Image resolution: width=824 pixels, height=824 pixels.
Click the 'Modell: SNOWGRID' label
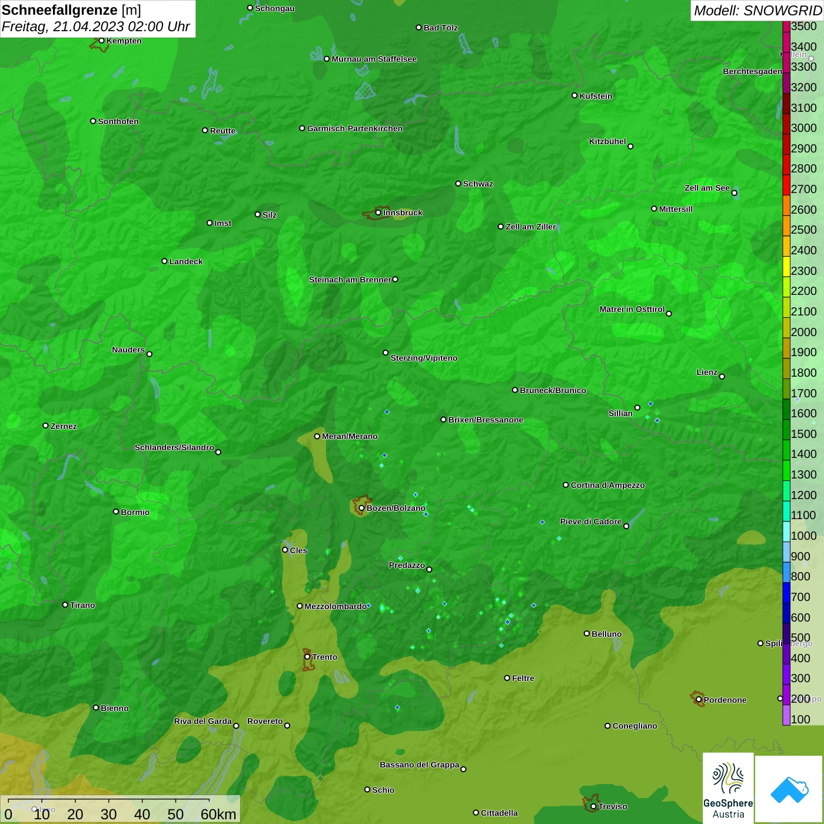[757, 11]
